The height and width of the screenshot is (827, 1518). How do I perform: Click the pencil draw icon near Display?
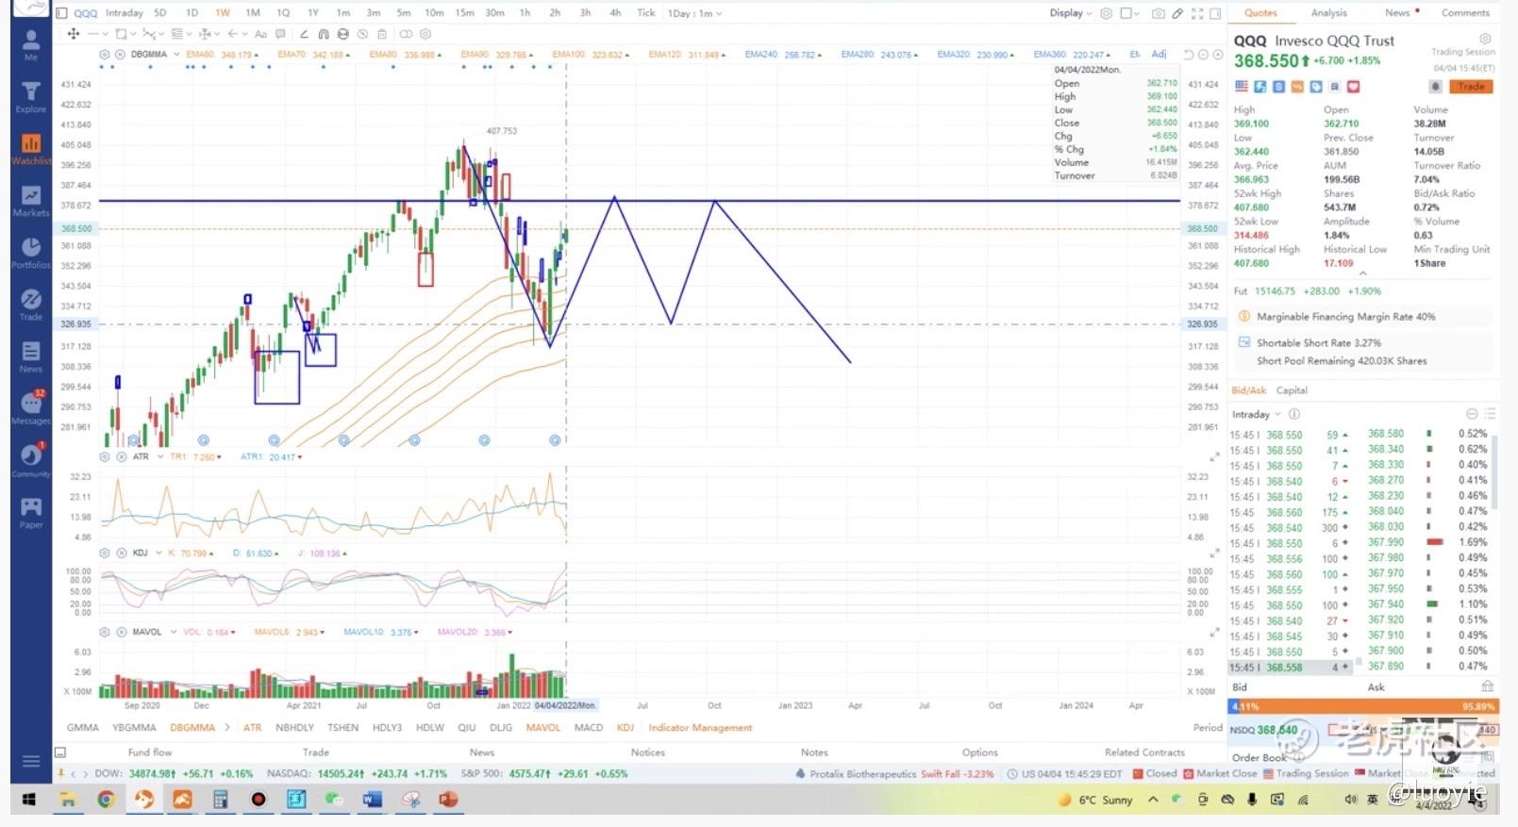[x=1177, y=13]
